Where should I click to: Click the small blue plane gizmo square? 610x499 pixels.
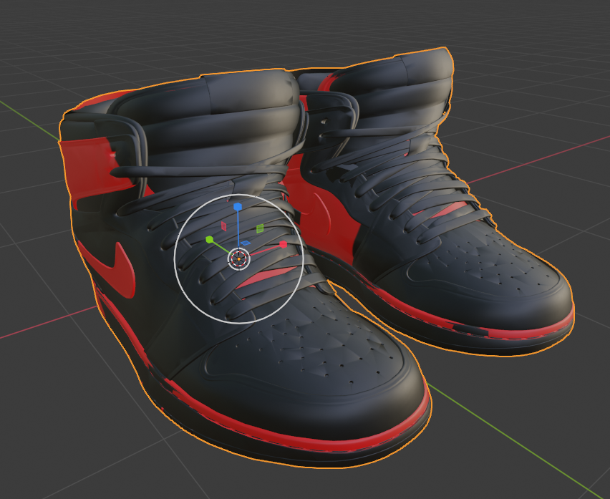tap(246, 243)
